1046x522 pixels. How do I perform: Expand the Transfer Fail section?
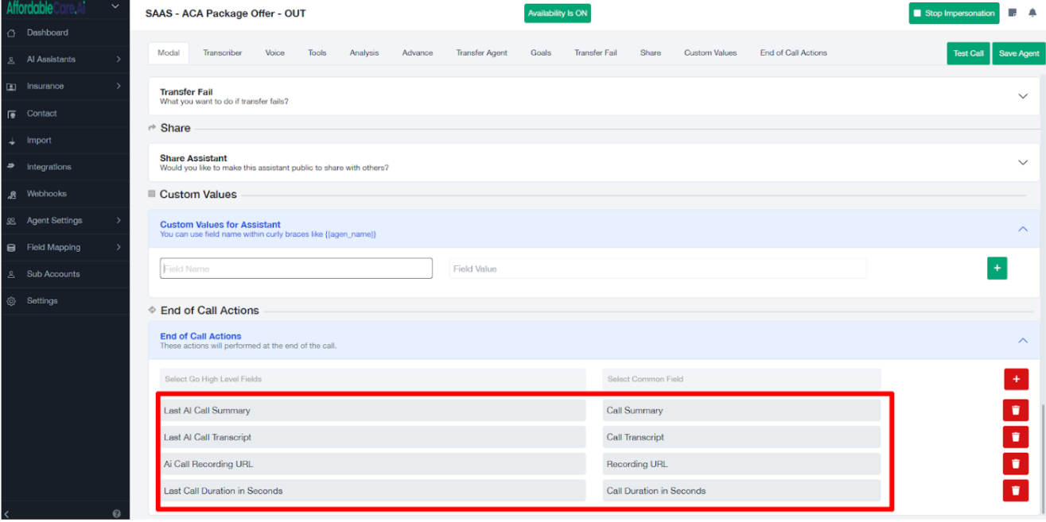pyautogui.click(x=1023, y=96)
